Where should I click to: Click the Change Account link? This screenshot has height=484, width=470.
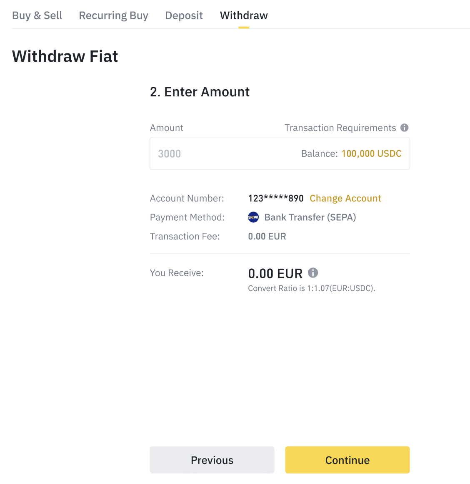[x=345, y=198]
